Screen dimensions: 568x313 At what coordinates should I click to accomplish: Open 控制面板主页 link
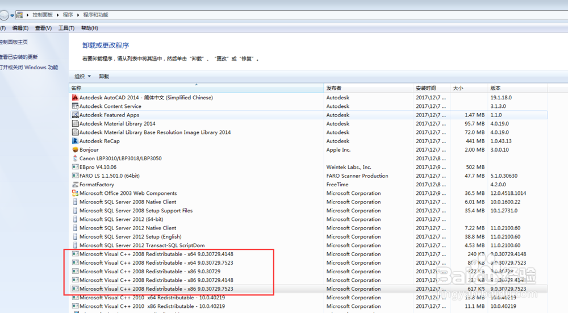click(14, 42)
